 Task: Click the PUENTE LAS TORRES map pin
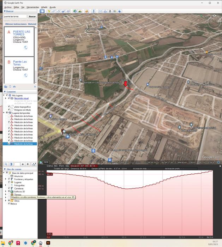pyautogui.click(x=63, y=131)
